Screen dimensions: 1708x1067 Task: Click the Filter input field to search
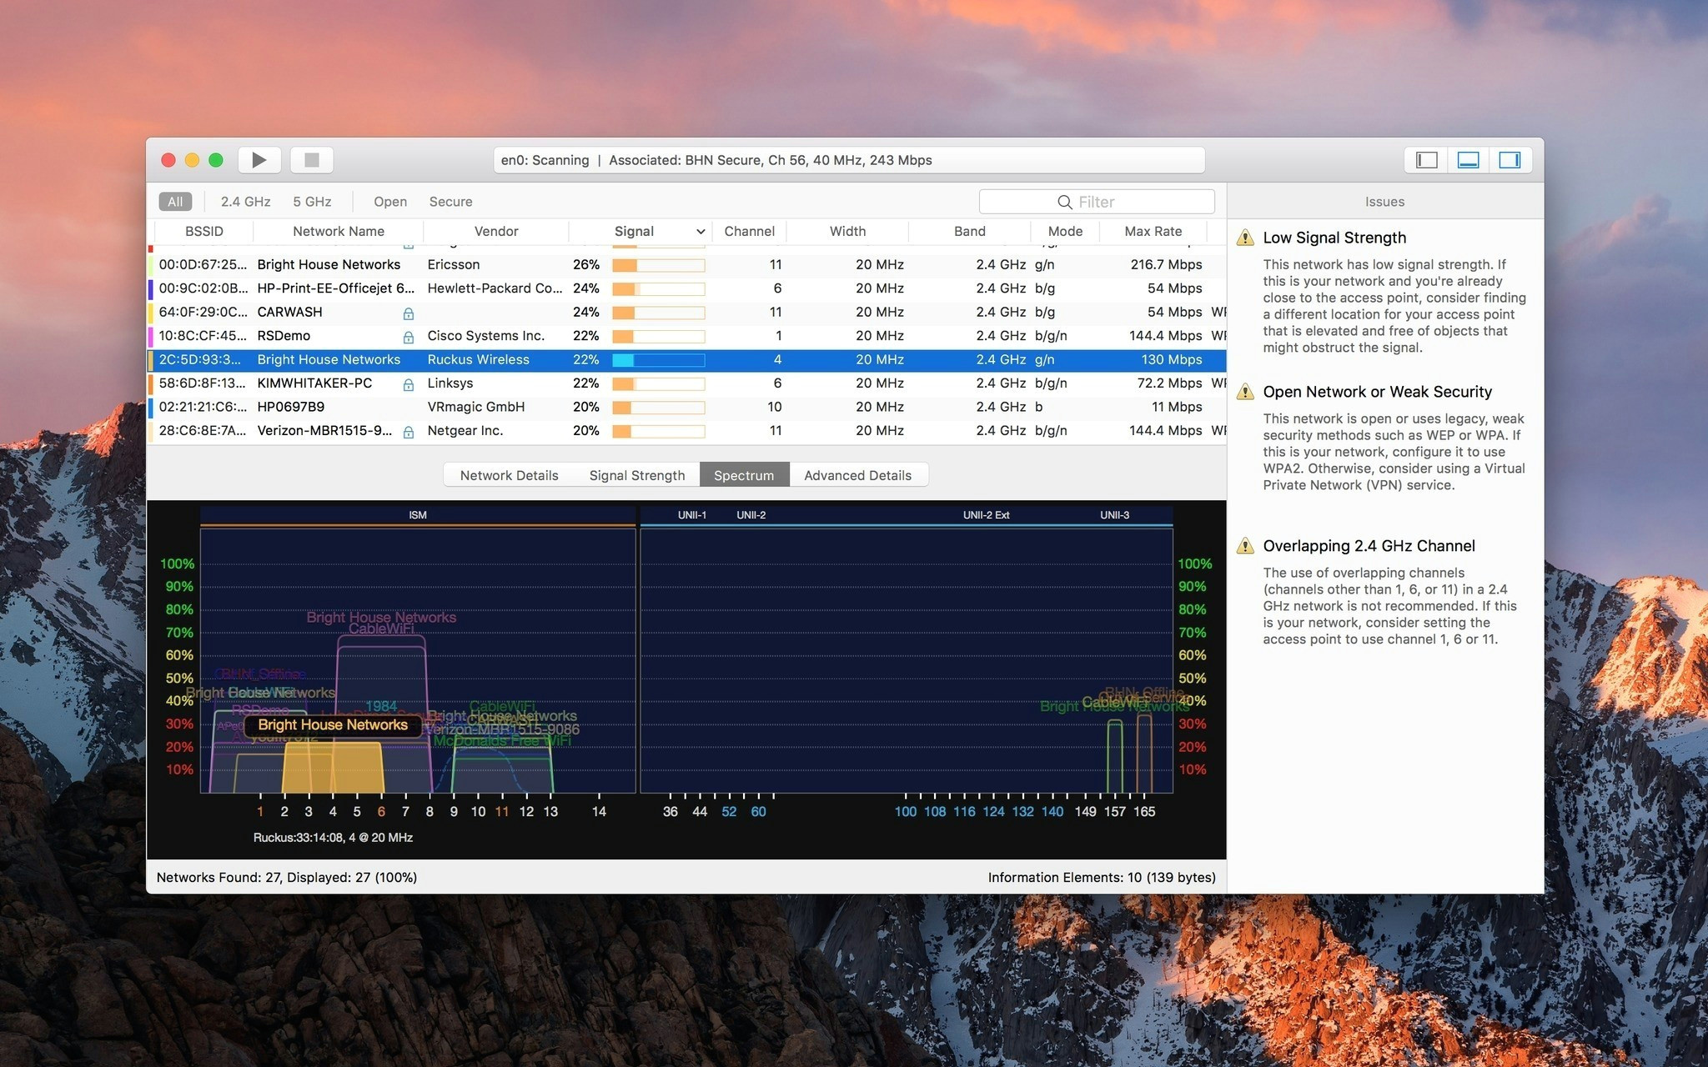pyautogui.click(x=1101, y=200)
